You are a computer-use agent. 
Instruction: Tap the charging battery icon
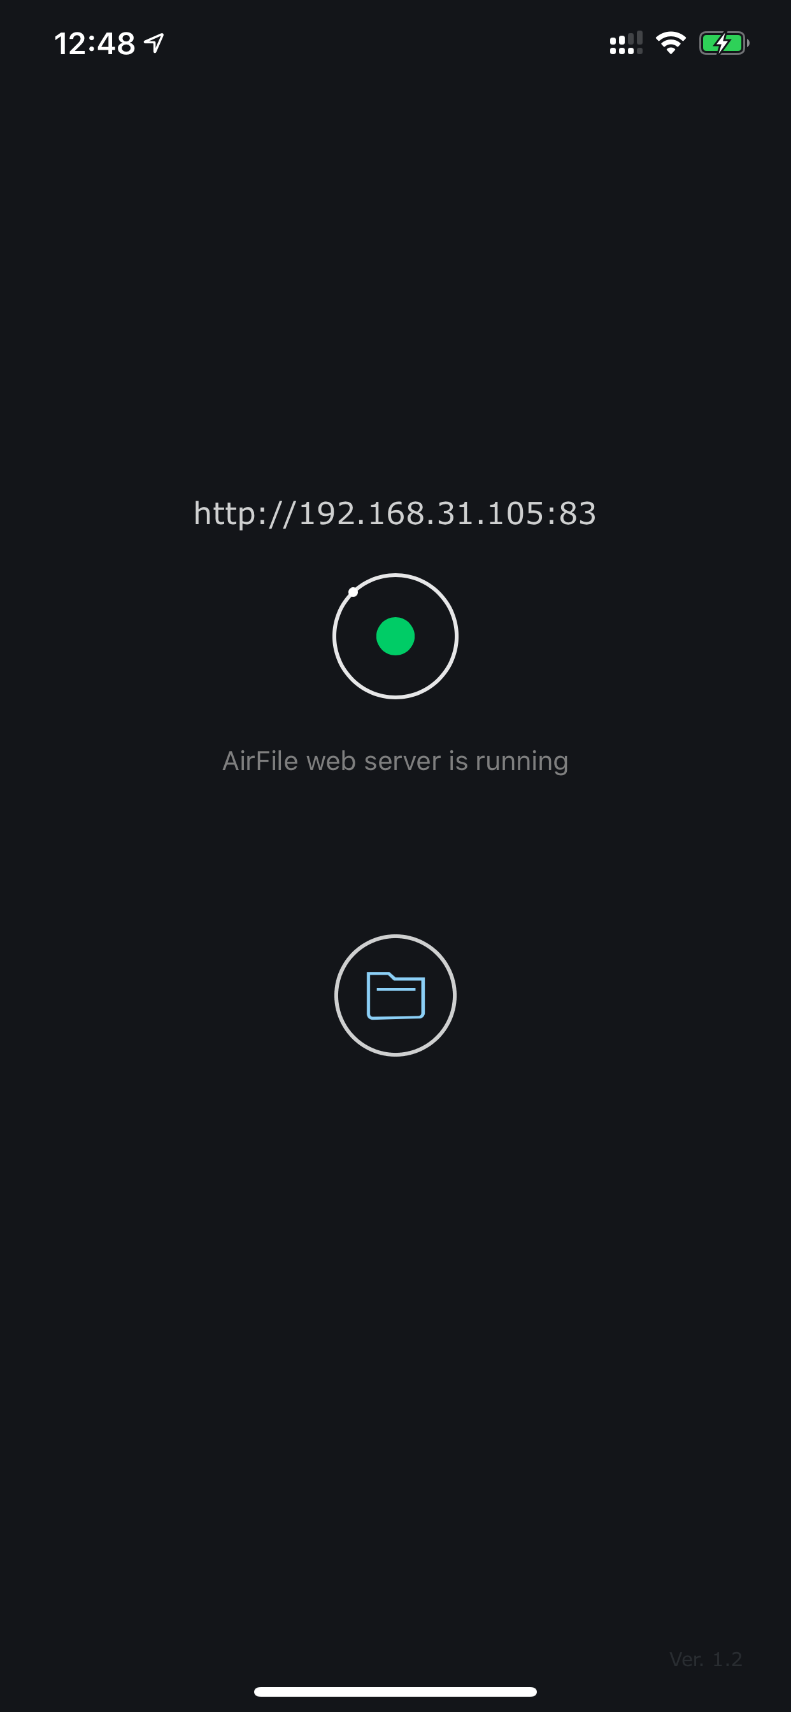(724, 43)
